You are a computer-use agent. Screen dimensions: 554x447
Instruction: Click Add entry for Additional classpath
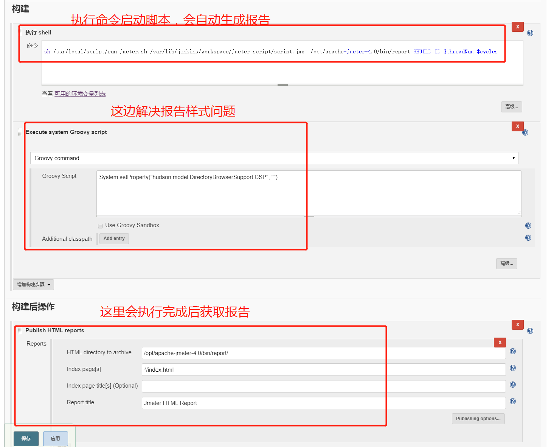114,238
